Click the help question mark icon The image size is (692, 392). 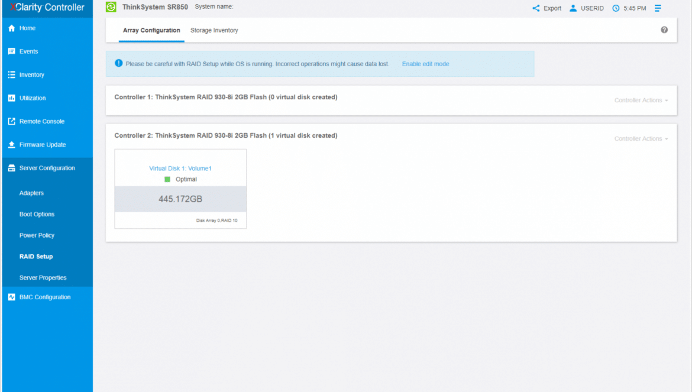664,30
